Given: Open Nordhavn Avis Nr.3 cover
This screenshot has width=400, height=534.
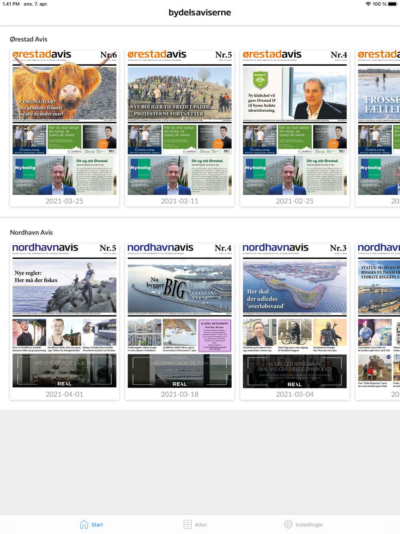Looking at the screenshot, I should click(295, 315).
